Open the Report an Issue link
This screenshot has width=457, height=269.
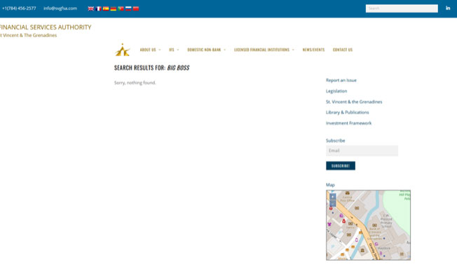[x=341, y=80]
